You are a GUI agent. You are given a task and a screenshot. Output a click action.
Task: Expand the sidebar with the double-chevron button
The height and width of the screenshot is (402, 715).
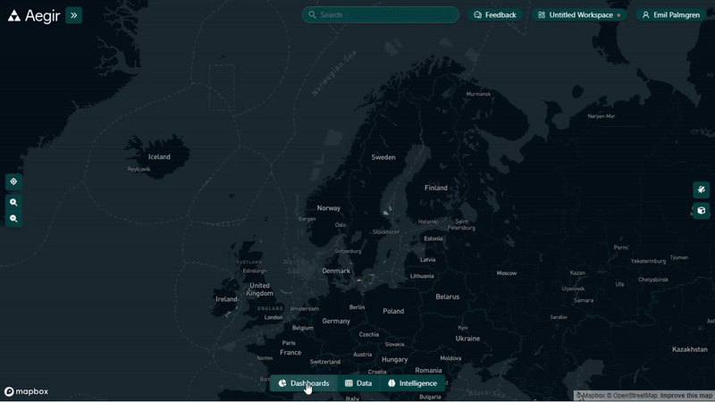click(x=74, y=15)
